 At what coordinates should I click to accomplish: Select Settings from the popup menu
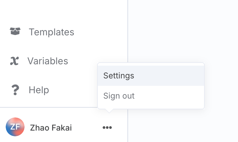tap(119, 76)
